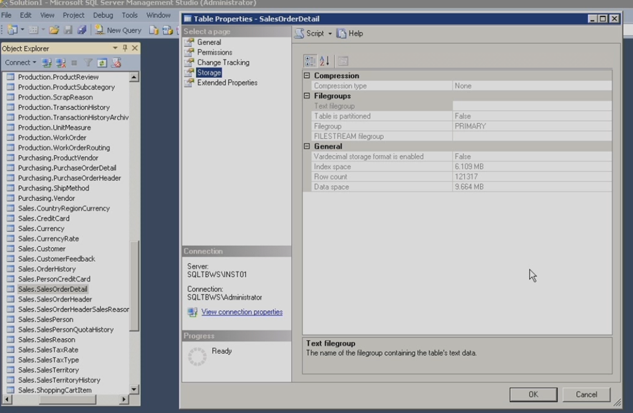The width and height of the screenshot is (633, 413).
Task: Select Sales.SalesOrderHeader in the tree
Action: 55,299
